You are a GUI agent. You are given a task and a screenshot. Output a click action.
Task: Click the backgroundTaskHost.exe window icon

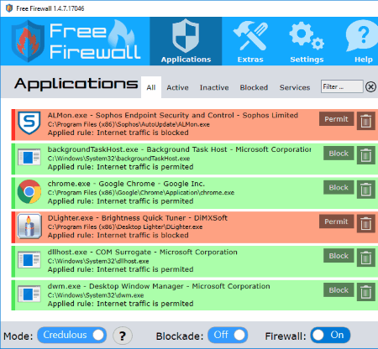tap(29, 158)
